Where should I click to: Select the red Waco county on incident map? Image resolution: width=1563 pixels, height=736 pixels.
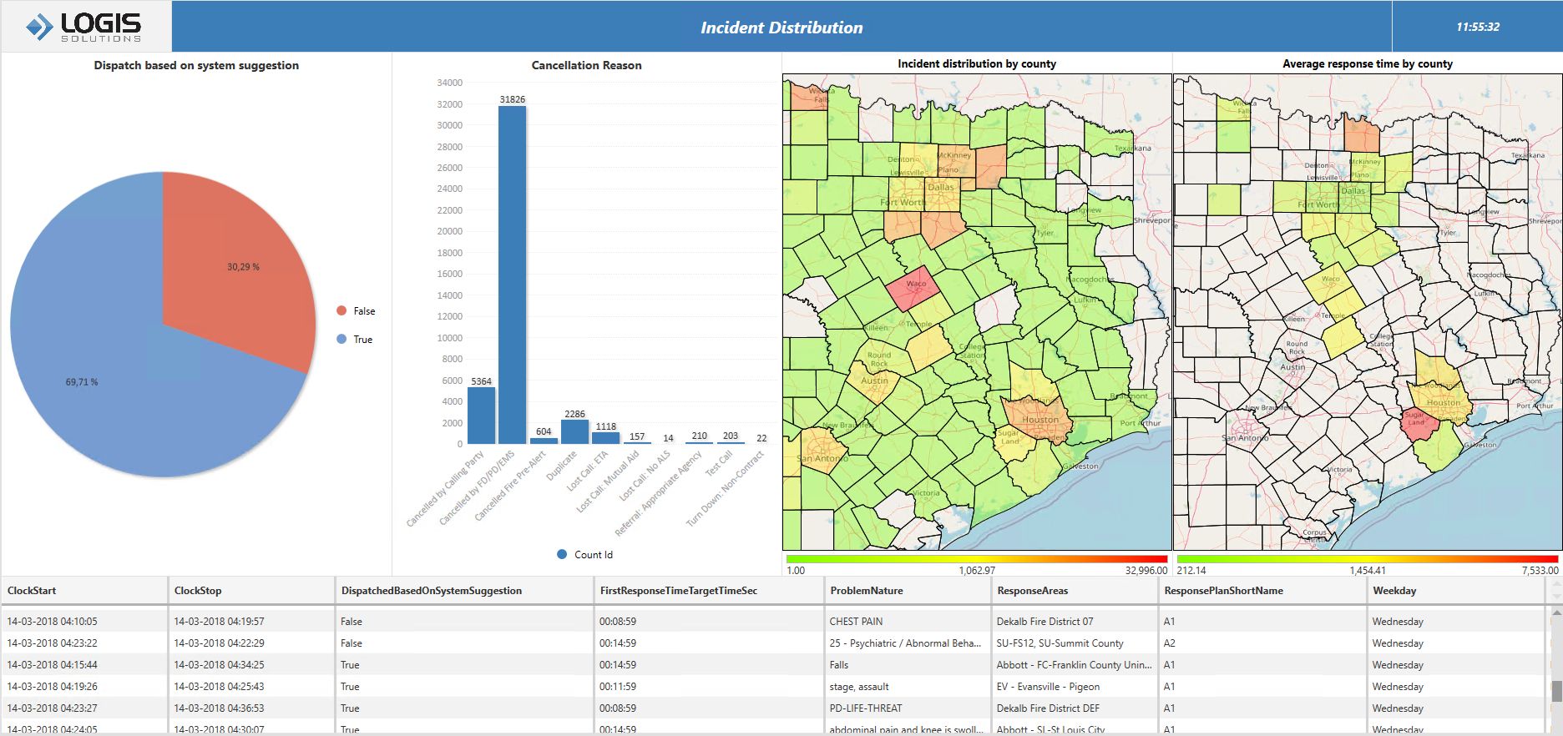tap(912, 288)
